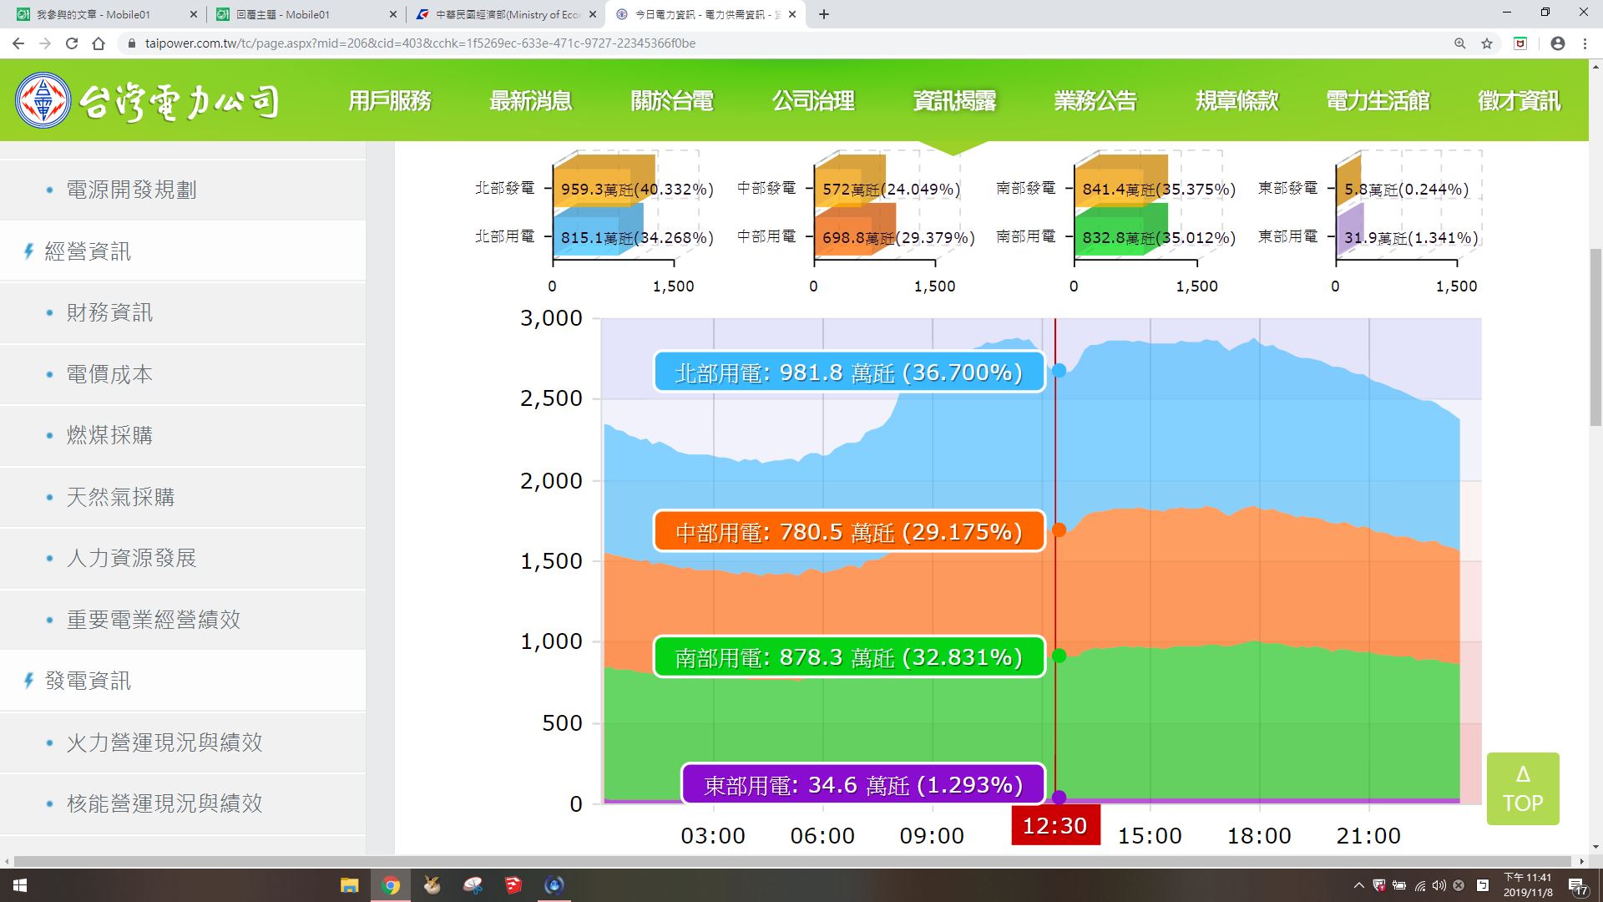Click the 12:30 time marker label
This screenshot has height=902, width=1603.
coord(1055,825)
